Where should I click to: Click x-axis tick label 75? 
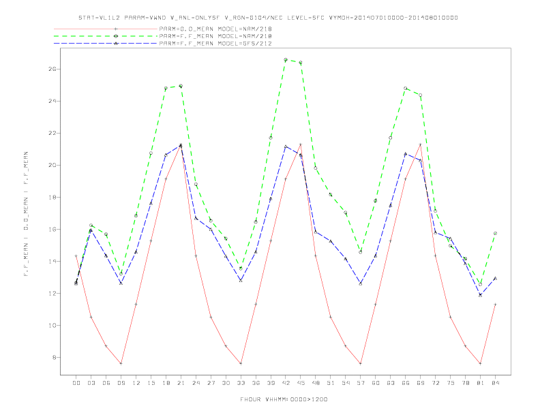coord(451,383)
